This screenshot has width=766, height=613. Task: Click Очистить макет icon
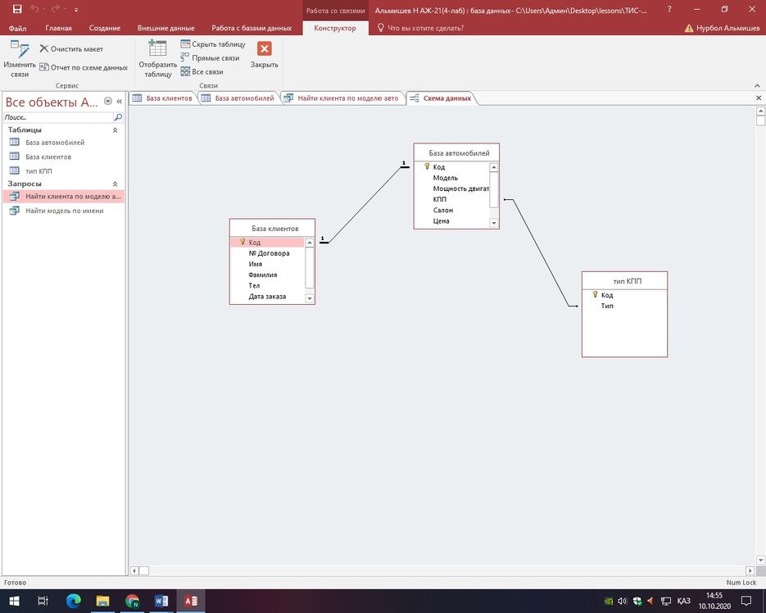pyautogui.click(x=44, y=49)
